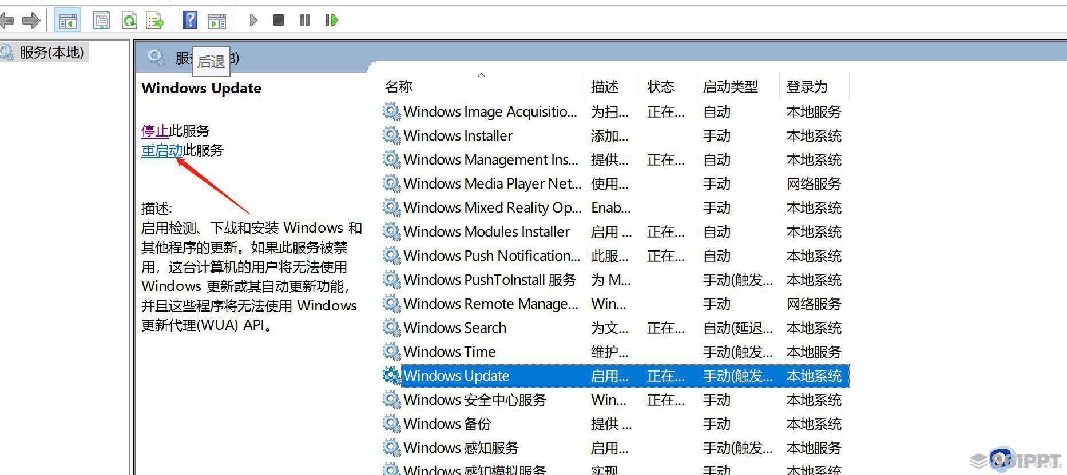
Task: Select the Windows 安全中心服务 name
Action: (x=475, y=400)
